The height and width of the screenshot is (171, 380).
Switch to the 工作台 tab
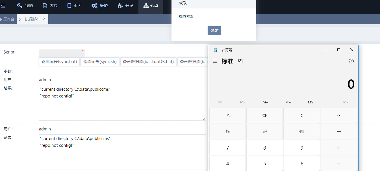pos(8,19)
